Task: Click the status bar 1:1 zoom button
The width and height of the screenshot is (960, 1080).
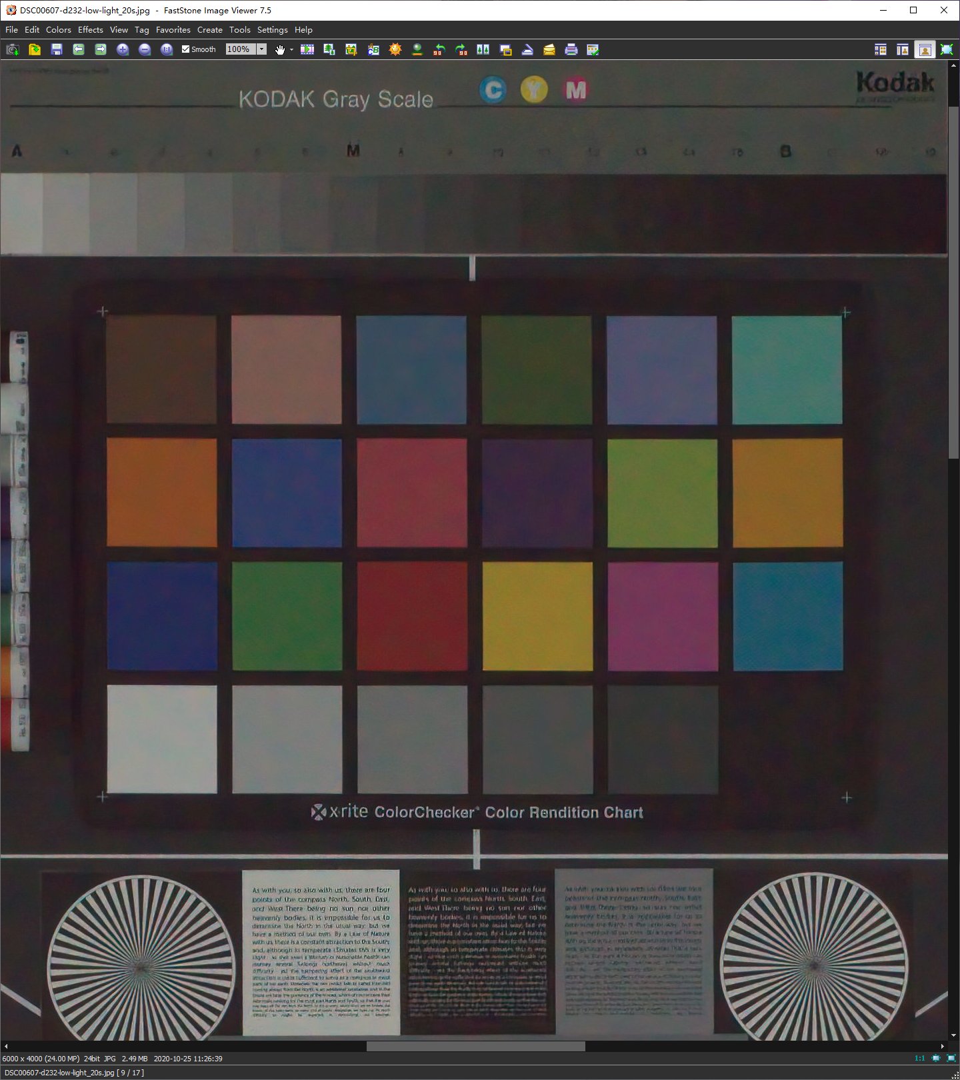Action: (x=919, y=1058)
